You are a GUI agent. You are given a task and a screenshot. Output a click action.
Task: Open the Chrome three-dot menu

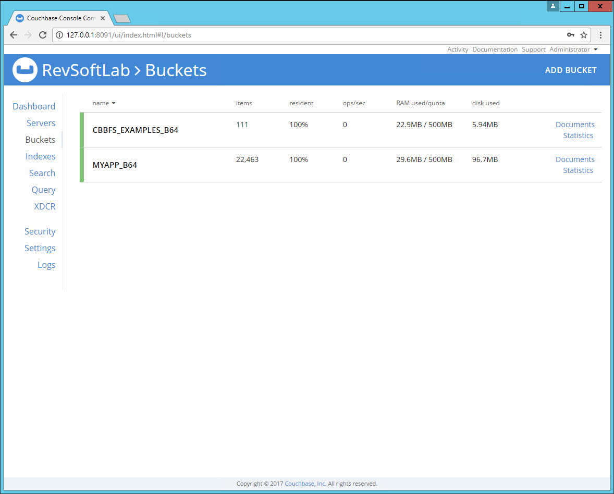pos(600,35)
